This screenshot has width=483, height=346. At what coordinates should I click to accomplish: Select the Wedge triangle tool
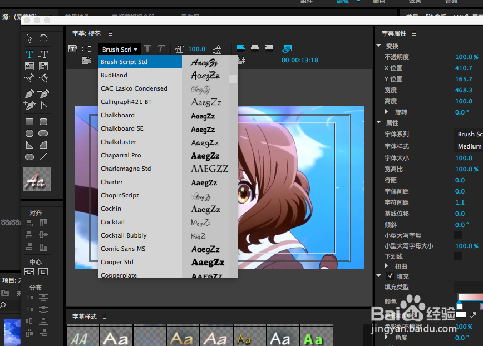click(x=29, y=145)
